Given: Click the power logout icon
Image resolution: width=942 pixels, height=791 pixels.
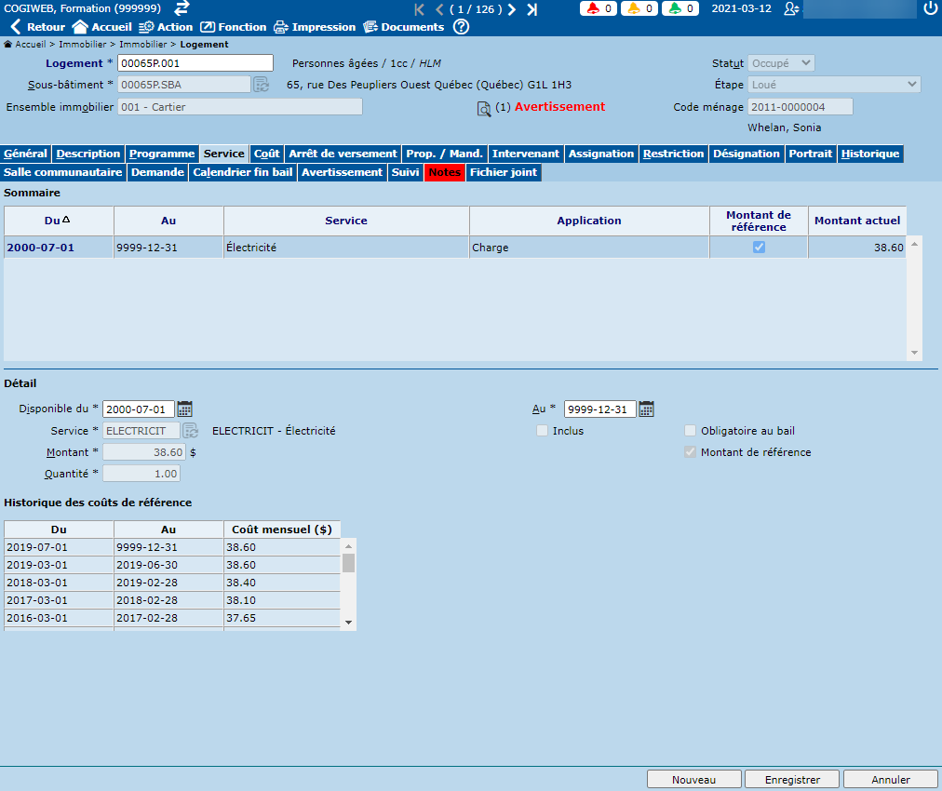Looking at the screenshot, I should coord(930,9).
